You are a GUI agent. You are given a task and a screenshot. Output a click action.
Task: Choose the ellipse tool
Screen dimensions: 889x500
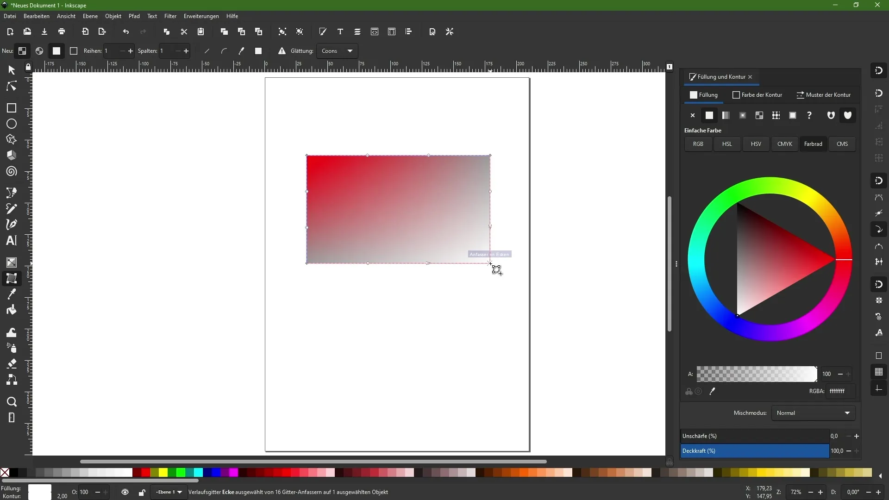(x=12, y=124)
